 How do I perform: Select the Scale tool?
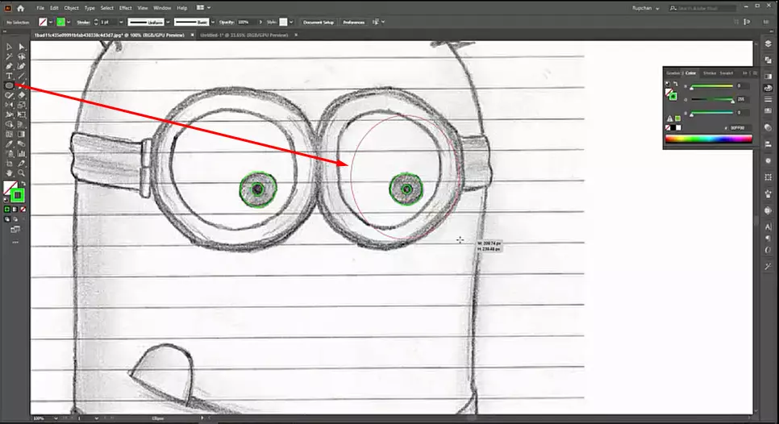coord(21,105)
